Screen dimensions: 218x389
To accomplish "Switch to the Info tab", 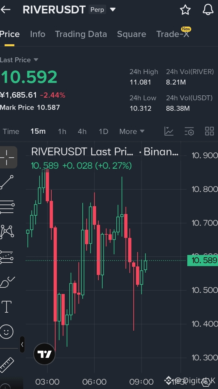I will click(38, 34).
